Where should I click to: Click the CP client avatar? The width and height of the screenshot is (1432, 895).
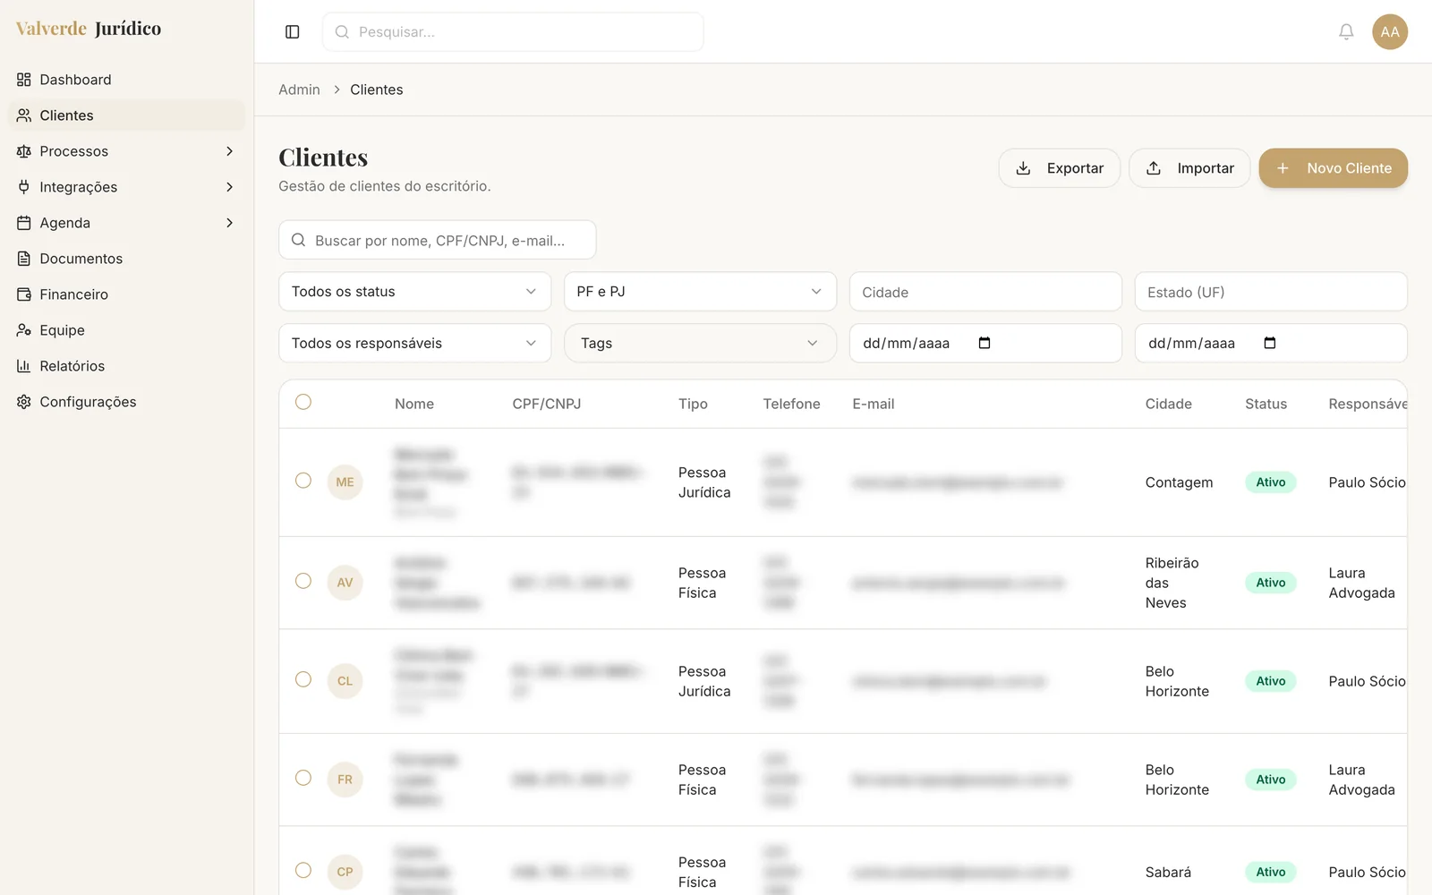345,872
